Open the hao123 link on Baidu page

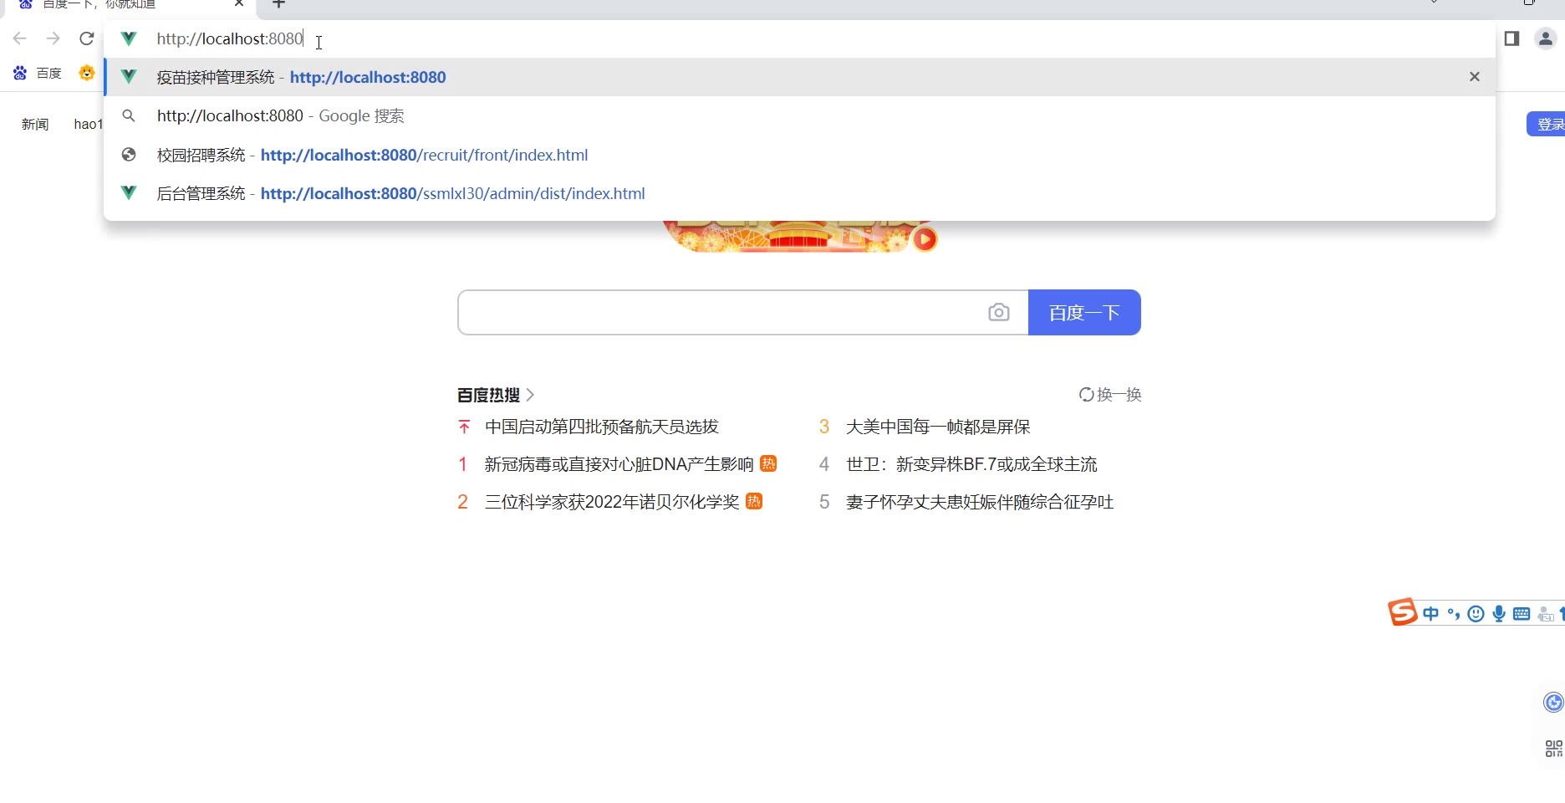click(89, 125)
